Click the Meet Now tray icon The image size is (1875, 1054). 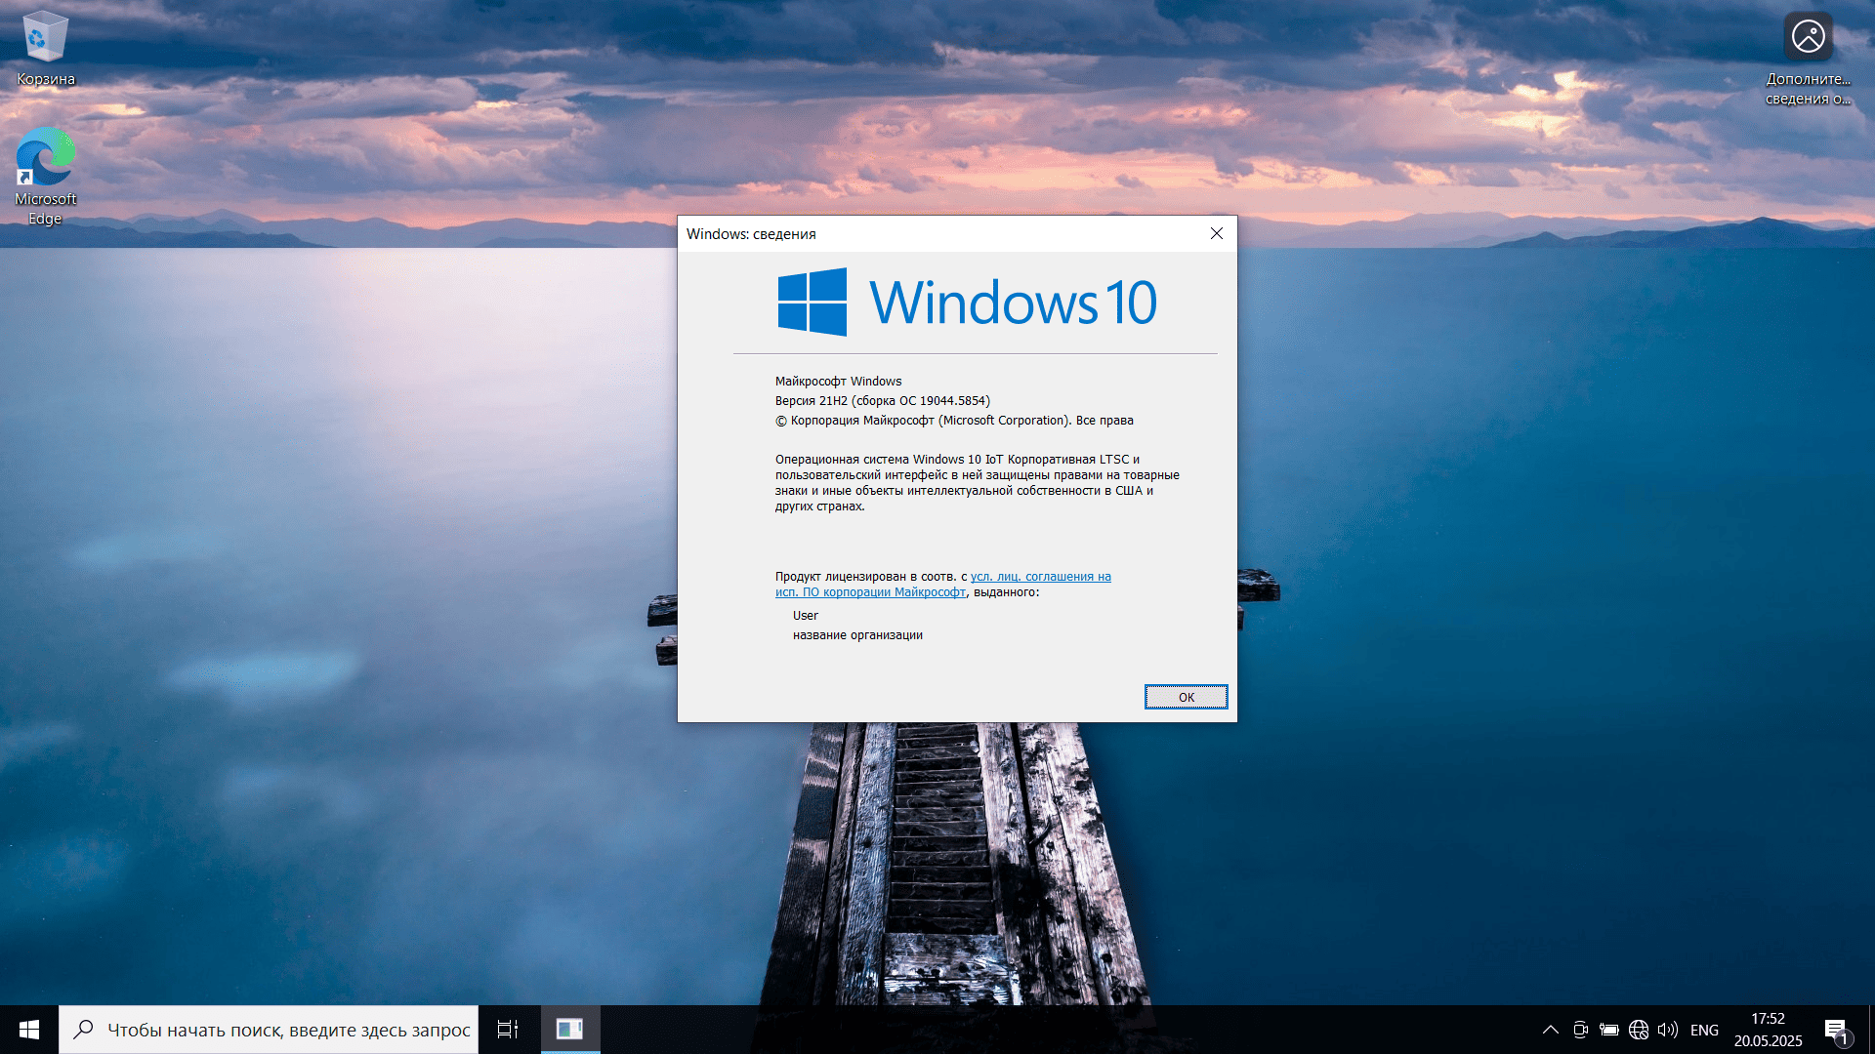(1580, 1030)
